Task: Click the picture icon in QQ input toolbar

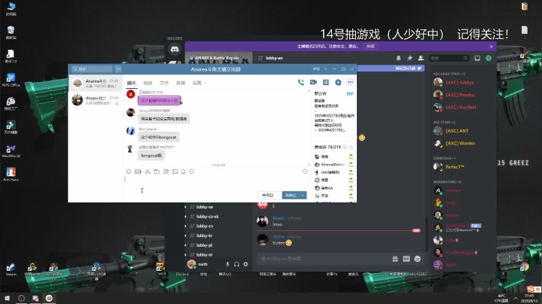Action: coord(175,172)
